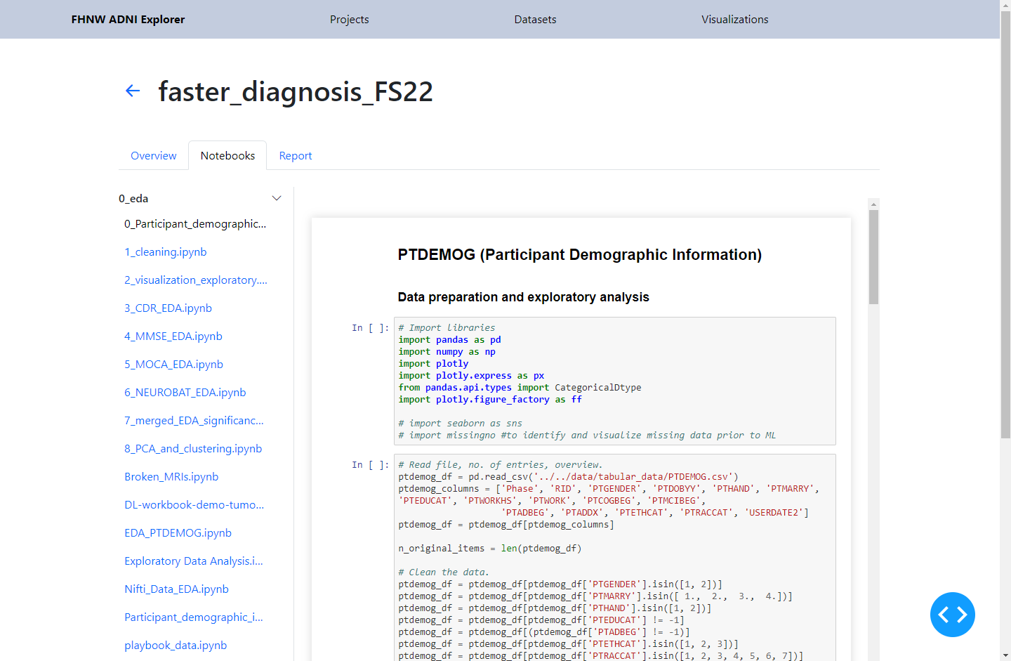Open the 4_MMSE_EDA.ipynb notebook
Image resolution: width=1011 pixels, height=661 pixels.
pos(173,336)
